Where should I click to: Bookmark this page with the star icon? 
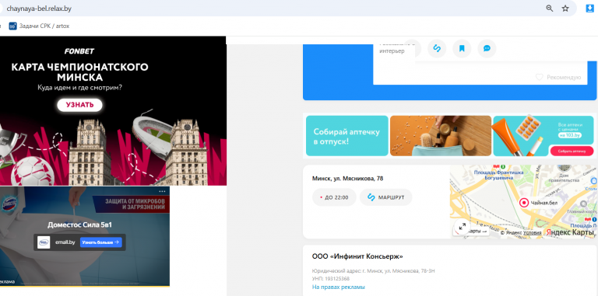click(565, 9)
